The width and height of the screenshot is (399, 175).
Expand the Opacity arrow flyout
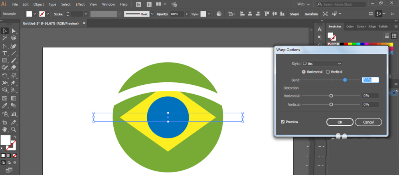pos(187,14)
